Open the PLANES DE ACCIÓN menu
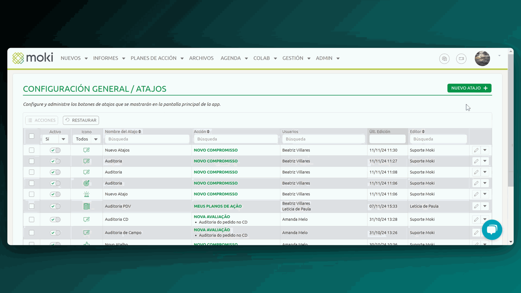Image resolution: width=521 pixels, height=293 pixels. 157,58
